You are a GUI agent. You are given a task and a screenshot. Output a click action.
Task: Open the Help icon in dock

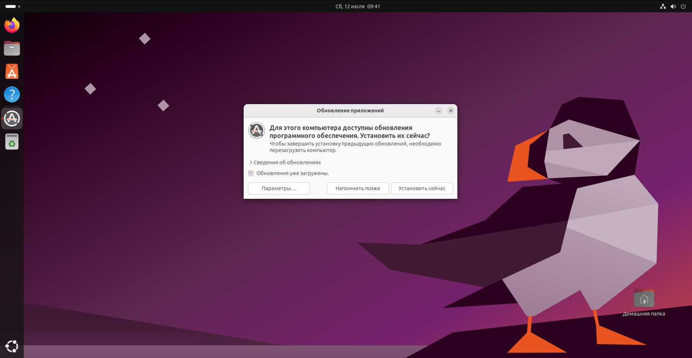click(x=12, y=95)
